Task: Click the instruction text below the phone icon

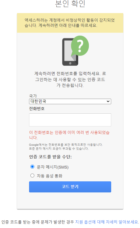Action: click(x=70, y=79)
